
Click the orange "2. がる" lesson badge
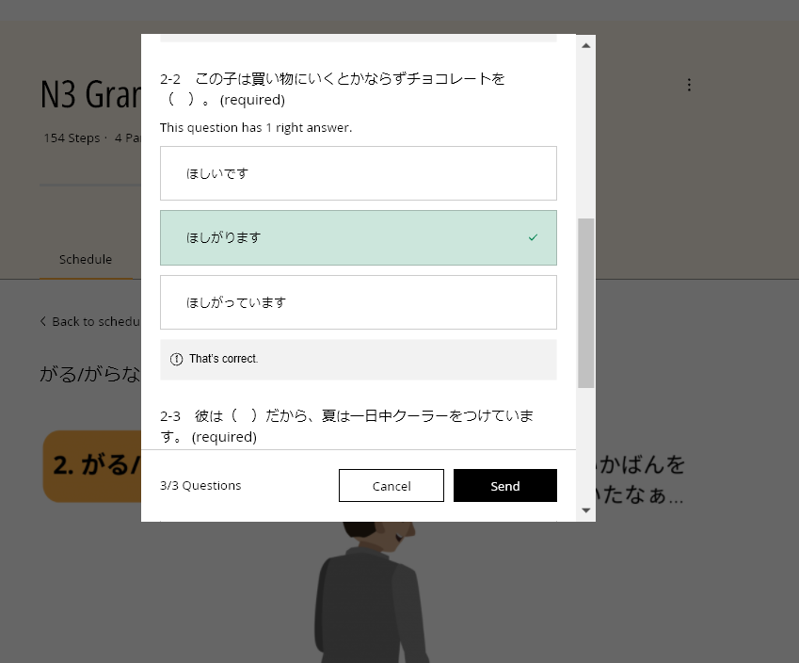(91, 466)
